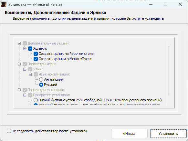Uncheck Создать ярлыки в Меню «Пуск»
This screenshot has width=188, height=141.
[36, 59]
